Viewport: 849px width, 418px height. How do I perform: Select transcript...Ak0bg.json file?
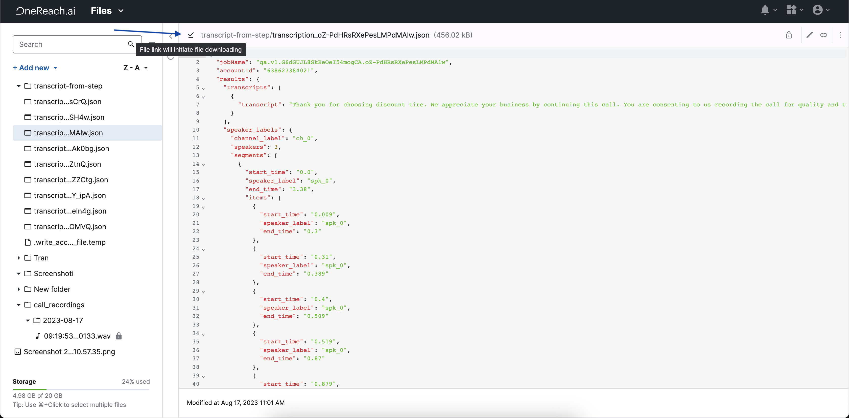(x=87, y=148)
